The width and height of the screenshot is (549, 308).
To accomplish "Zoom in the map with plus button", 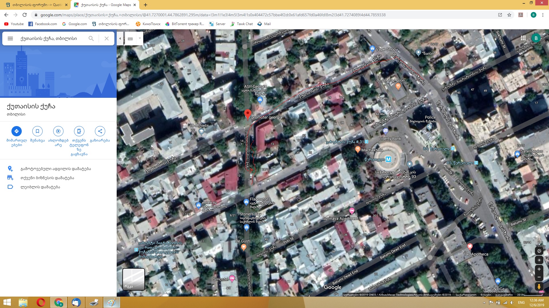I will pos(539,269).
